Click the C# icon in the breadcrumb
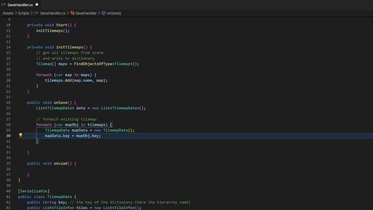The image size is (373, 210). click(36, 13)
